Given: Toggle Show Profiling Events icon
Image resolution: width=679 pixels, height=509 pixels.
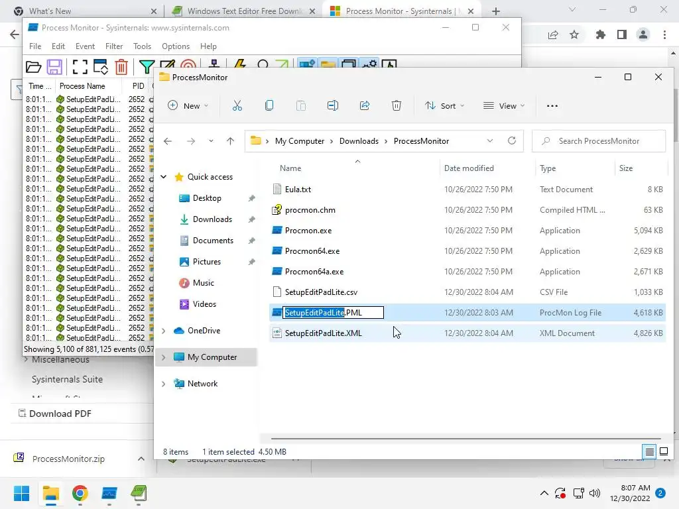Looking at the screenshot, I should [389, 64].
